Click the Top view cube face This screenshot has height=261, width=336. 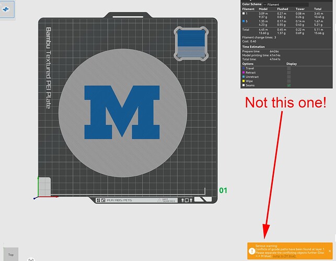pyautogui.click(x=11, y=254)
